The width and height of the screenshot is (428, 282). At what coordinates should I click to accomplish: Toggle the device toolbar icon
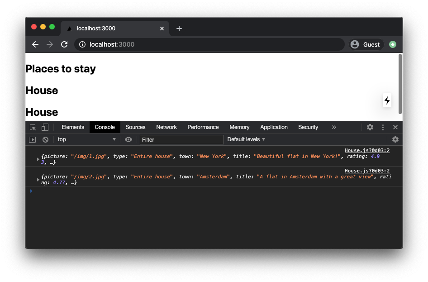(45, 128)
